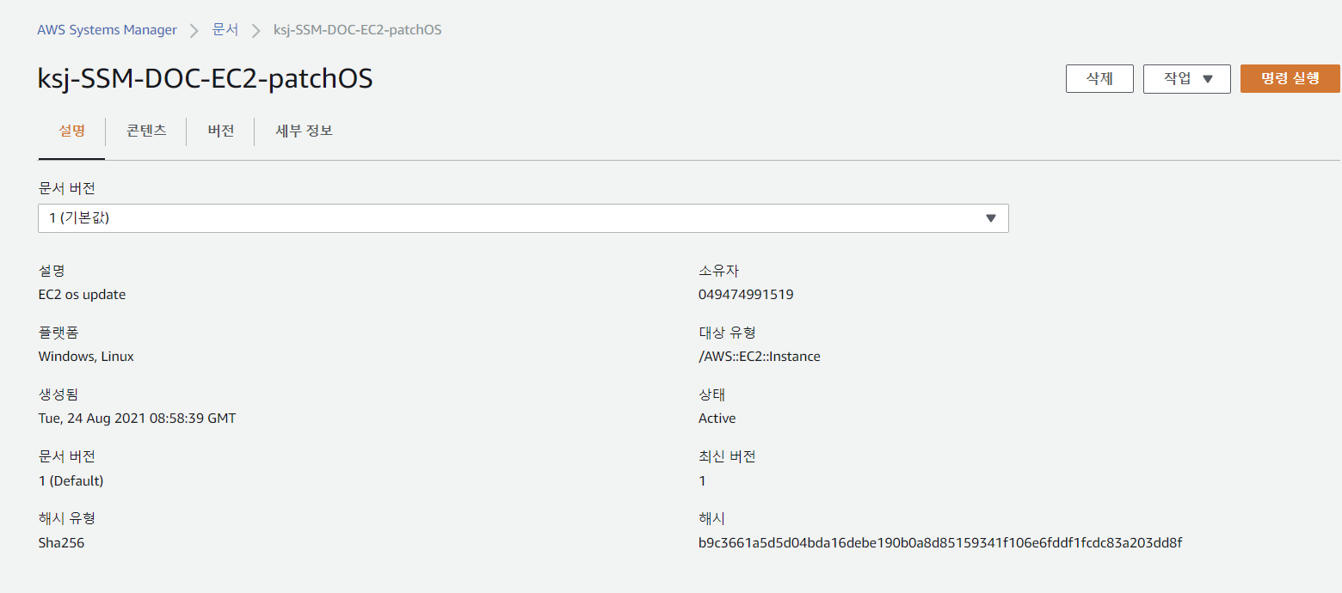The width and height of the screenshot is (1342, 593).
Task: Click the /AWS::EC2::Instance target type value
Action: [x=759, y=356]
